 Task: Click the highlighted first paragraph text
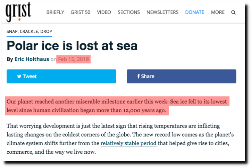(117, 106)
